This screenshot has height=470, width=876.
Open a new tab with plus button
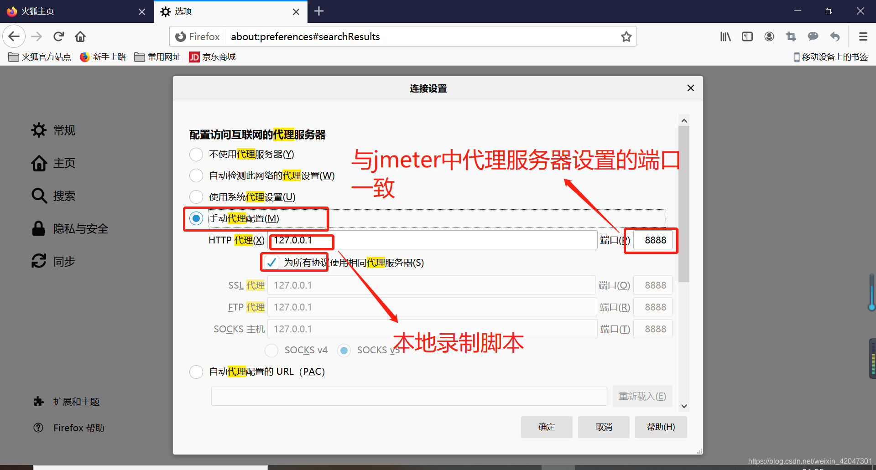pyautogui.click(x=319, y=11)
